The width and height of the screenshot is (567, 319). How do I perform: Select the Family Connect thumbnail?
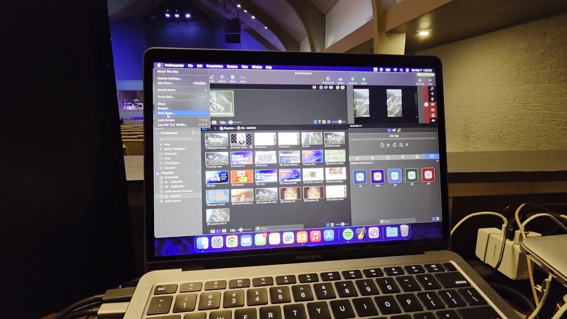point(242,158)
